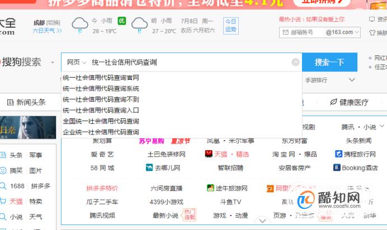The height and width of the screenshot is (230, 387).
Task: Click the orange Alibaba icon
Action: [270, 189]
